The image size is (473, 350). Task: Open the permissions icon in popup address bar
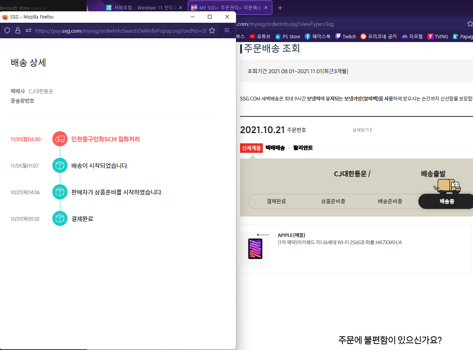(28, 30)
